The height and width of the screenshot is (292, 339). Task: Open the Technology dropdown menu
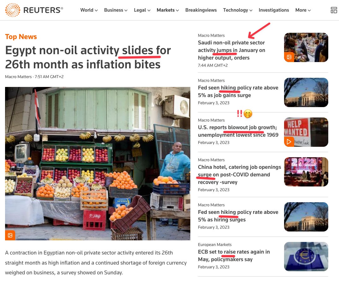(238, 10)
